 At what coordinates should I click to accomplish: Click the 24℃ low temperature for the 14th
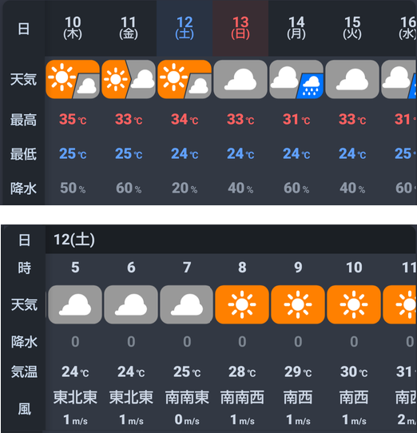(296, 154)
